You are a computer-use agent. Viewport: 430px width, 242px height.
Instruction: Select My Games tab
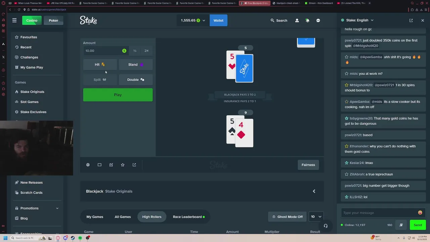click(x=95, y=217)
